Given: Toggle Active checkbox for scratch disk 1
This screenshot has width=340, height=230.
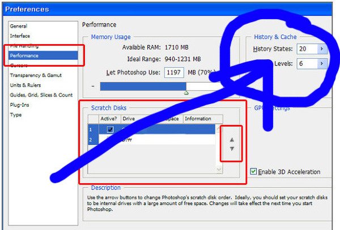Looking at the screenshot, I should 110,129.
